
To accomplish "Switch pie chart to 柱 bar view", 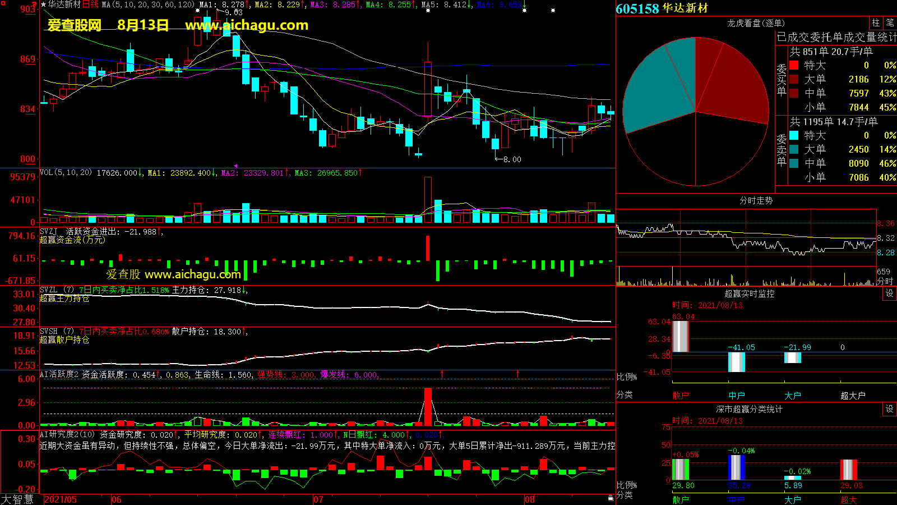I will coord(876,23).
